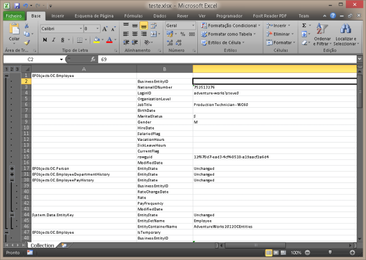Click the cell borders icon
366x260 pixels.
pyautogui.click(x=79, y=40)
